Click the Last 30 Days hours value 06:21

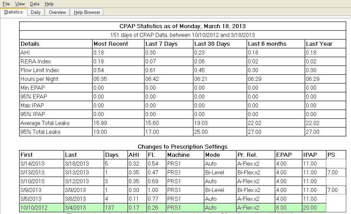pos(201,79)
